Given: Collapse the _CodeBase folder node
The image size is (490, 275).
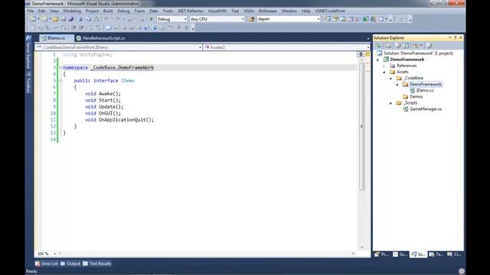Looking at the screenshot, I should click(390, 78).
